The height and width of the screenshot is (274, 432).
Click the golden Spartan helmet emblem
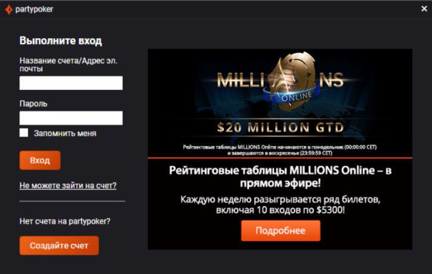click(292, 81)
